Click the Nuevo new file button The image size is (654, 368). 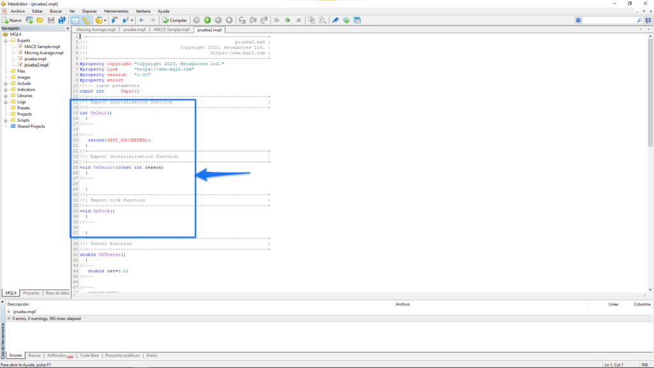click(11, 20)
